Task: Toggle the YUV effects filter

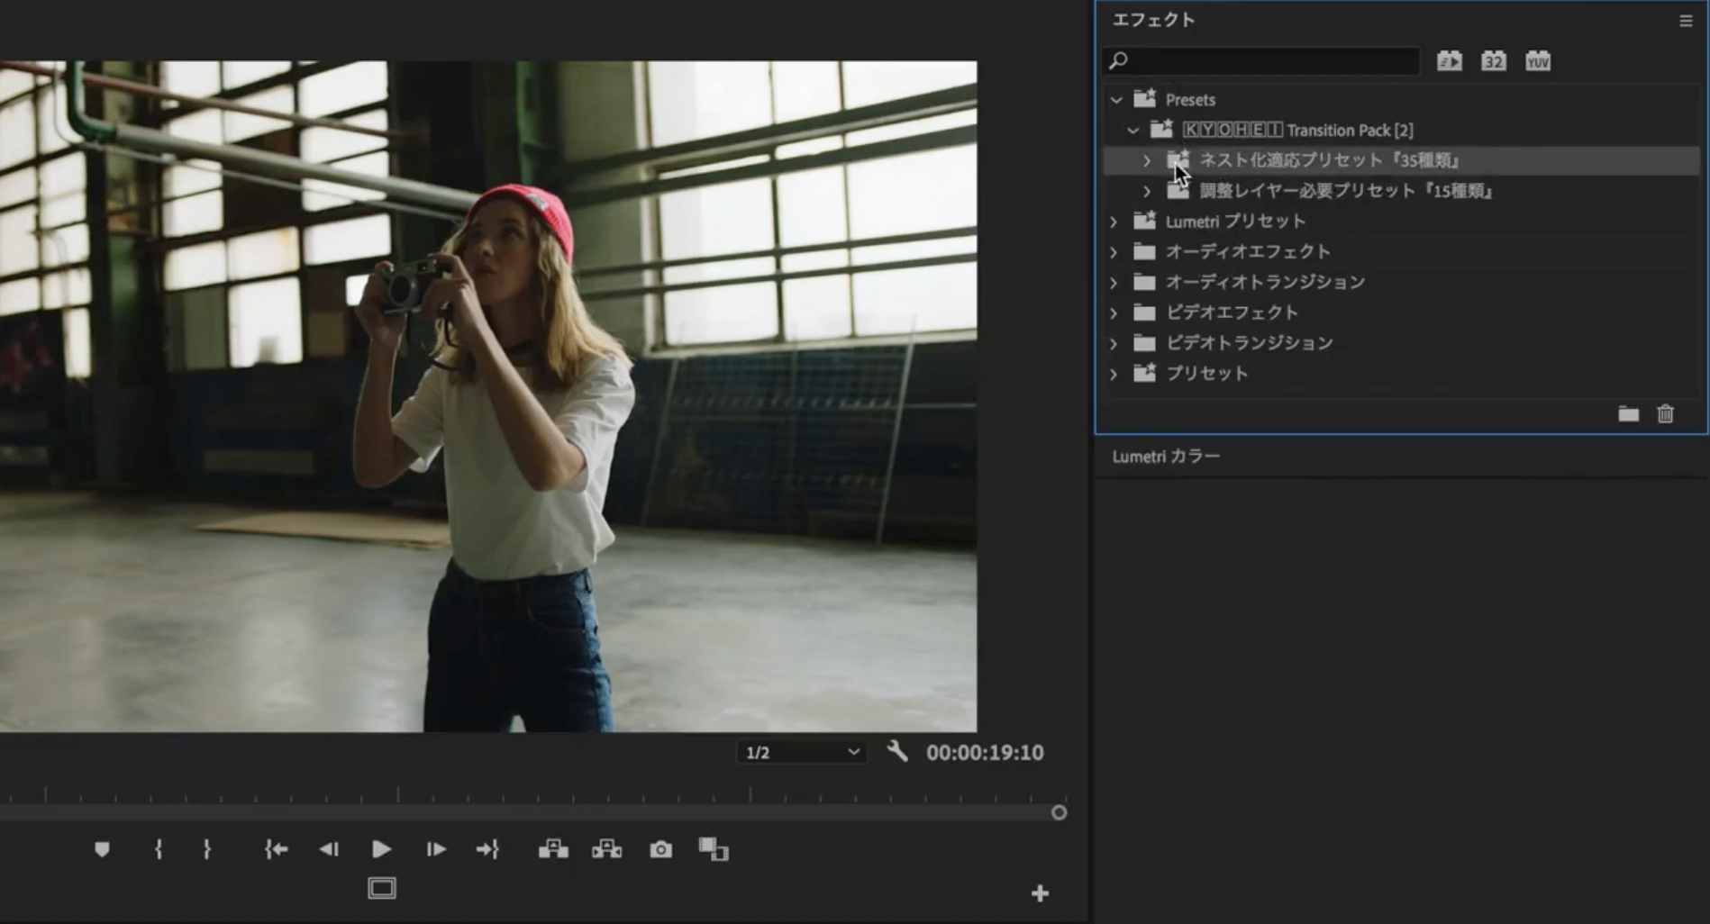Action: coord(1537,60)
